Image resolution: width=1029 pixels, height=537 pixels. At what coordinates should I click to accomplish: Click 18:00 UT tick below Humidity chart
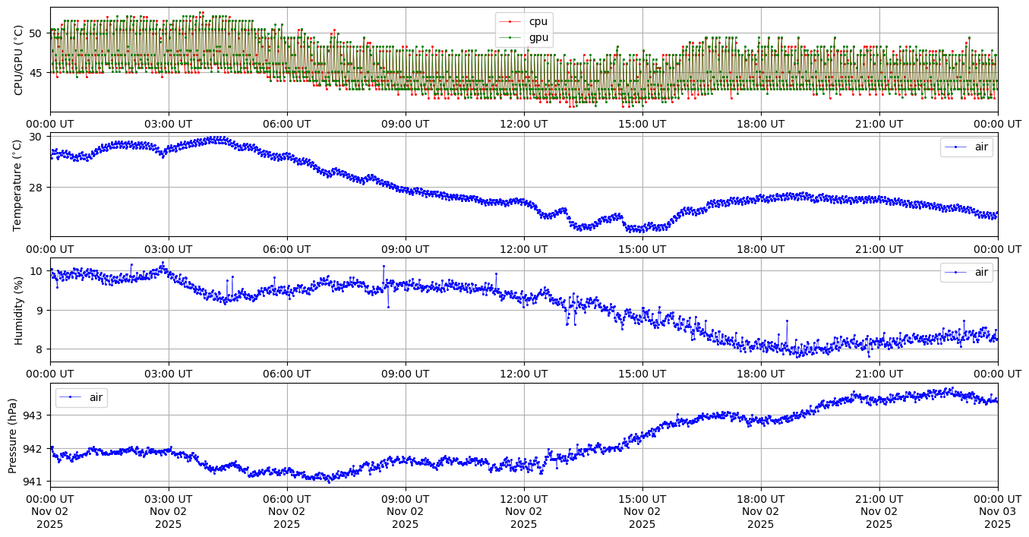(x=761, y=374)
